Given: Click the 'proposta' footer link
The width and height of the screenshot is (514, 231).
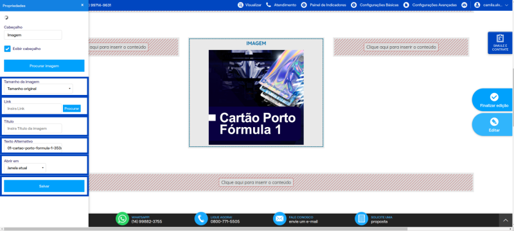Looking at the screenshot, I should click(x=379, y=221).
